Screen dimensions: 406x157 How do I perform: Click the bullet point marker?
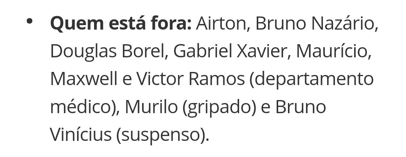[30, 21]
